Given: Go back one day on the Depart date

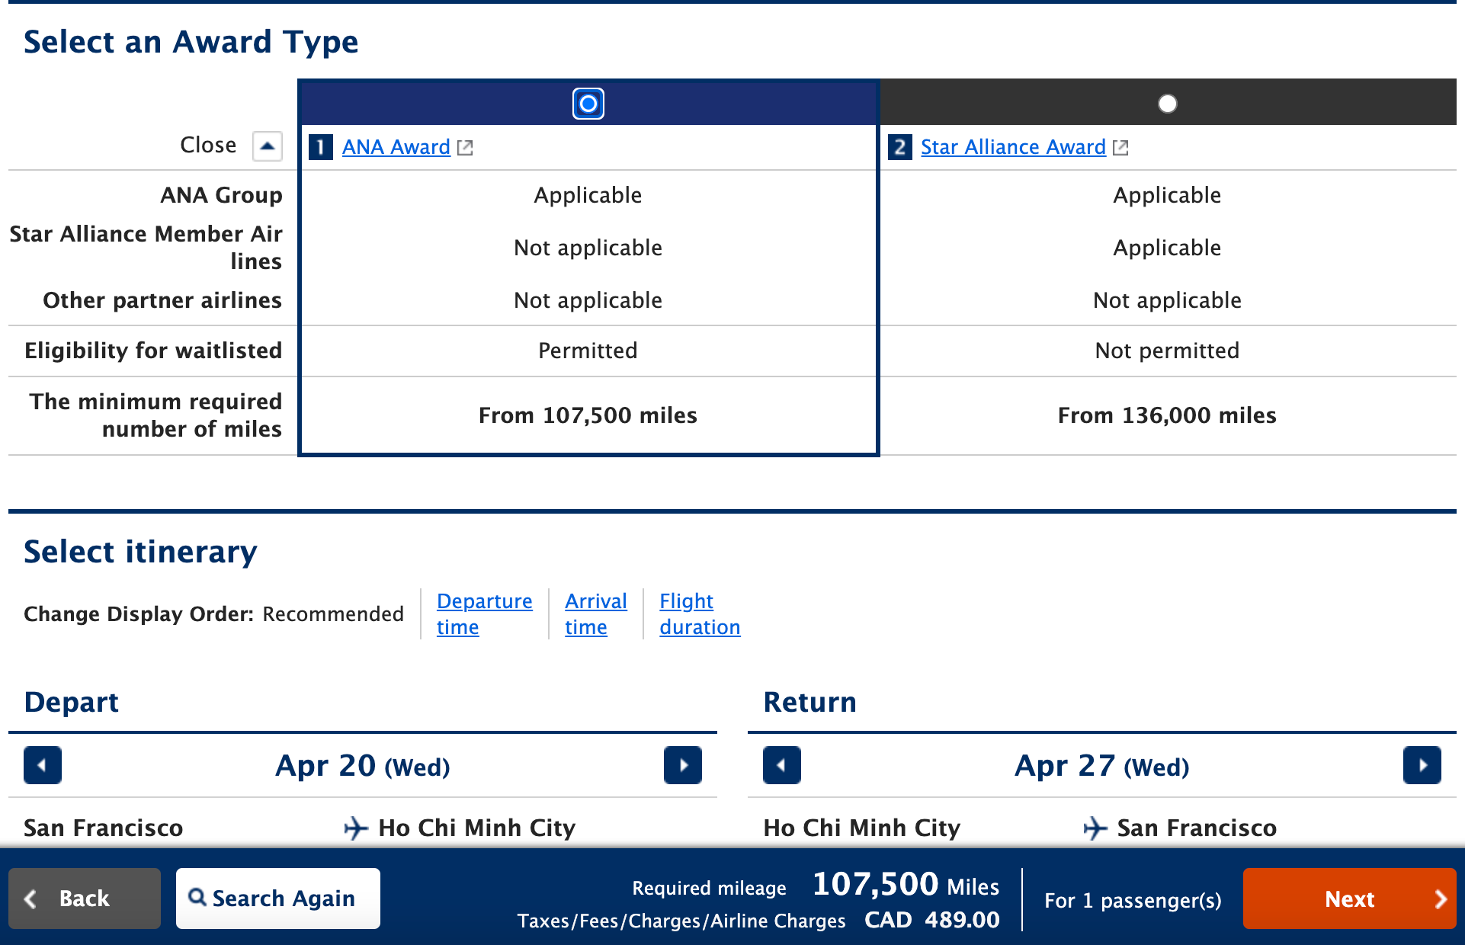Looking at the screenshot, I should coord(43,766).
